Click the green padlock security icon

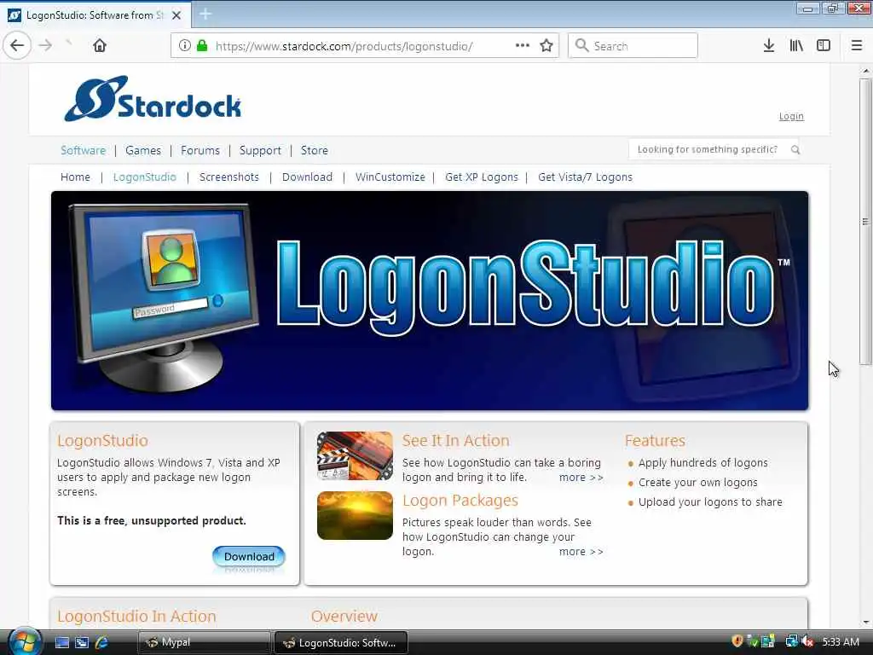202,46
